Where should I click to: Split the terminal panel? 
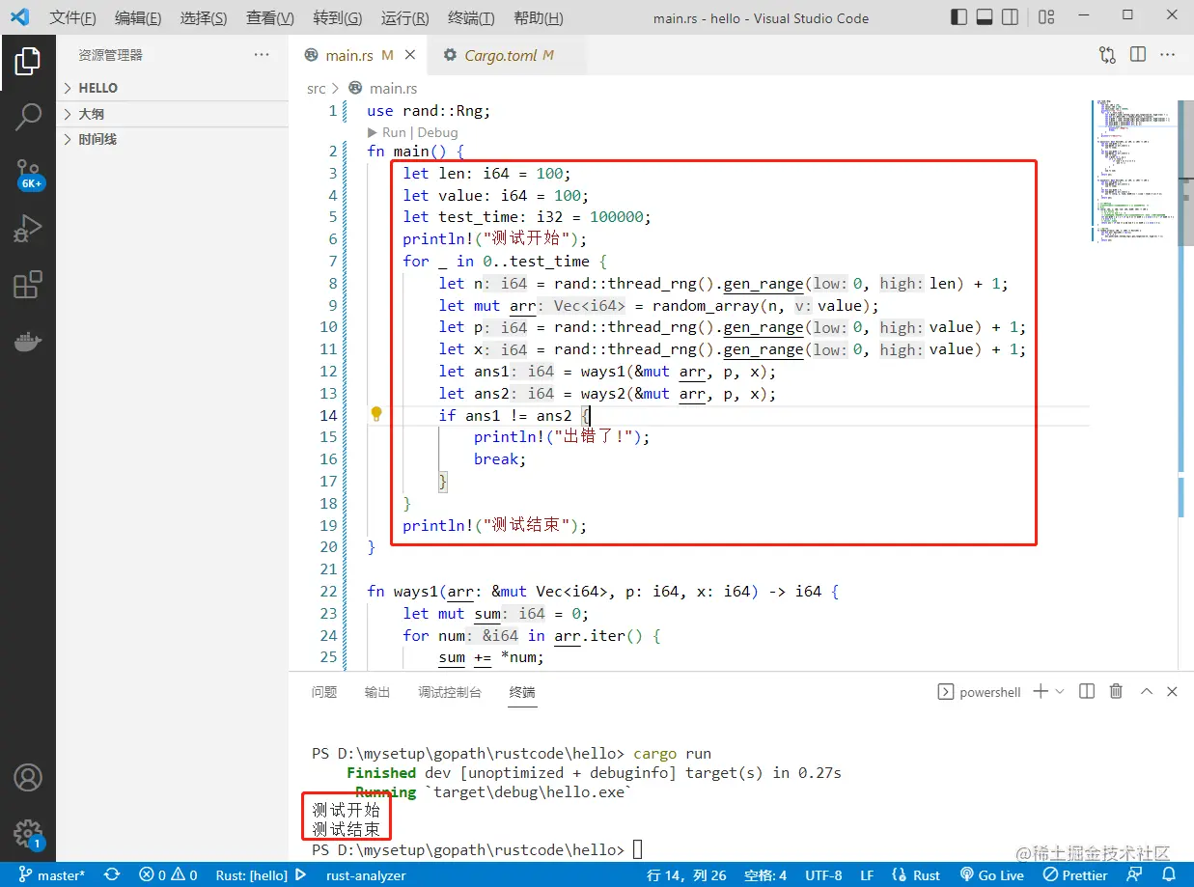[x=1087, y=691]
